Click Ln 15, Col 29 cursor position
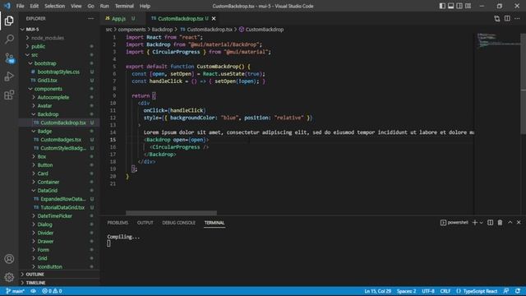This screenshot has width=526, height=296. (378, 291)
